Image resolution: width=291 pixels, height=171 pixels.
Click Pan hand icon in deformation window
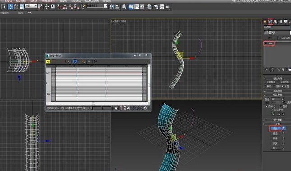click(x=116, y=108)
